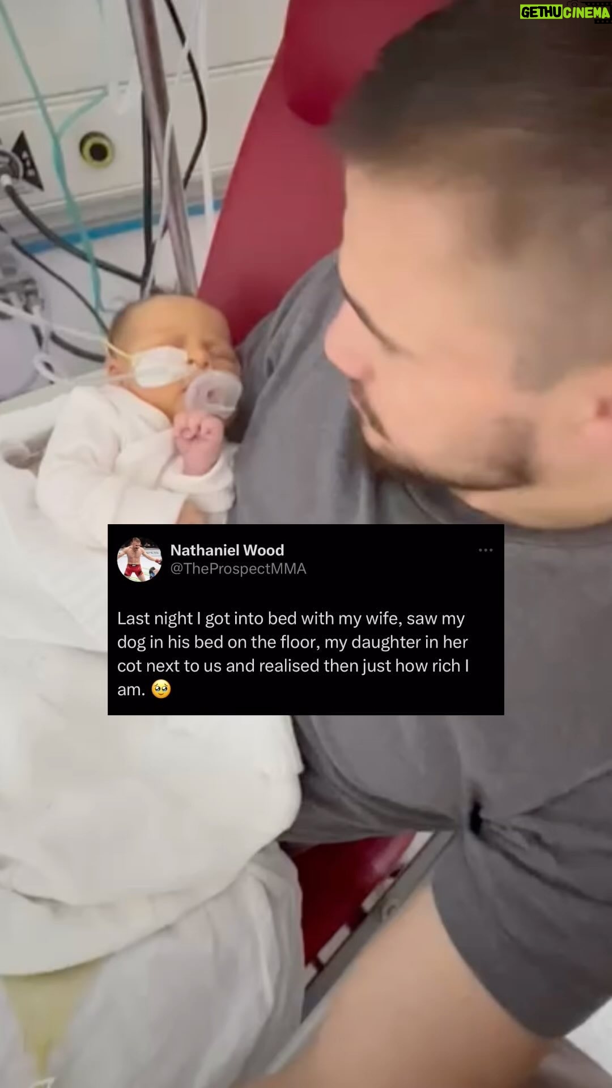Tap the man's gray t-shirt below the tweet

pyautogui.click(x=453, y=822)
